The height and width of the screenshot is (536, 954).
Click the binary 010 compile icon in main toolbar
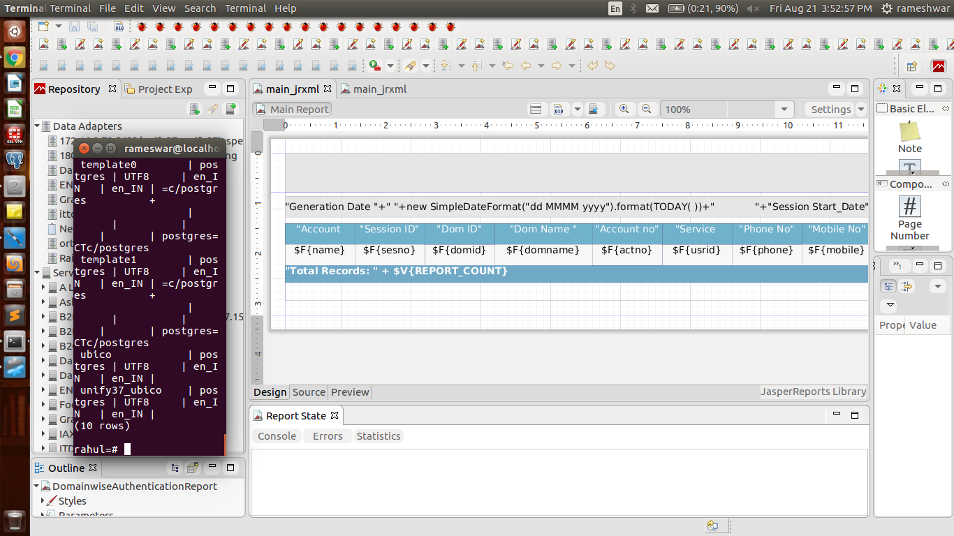119,27
